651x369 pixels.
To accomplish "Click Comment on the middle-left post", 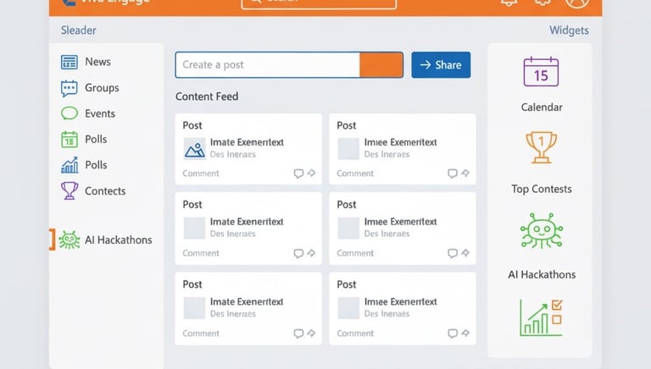I will pyautogui.click(x=201, y=253).
